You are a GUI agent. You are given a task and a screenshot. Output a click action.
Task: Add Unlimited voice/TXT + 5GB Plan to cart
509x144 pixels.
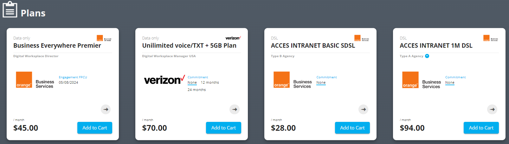pyautogui.click(x=223, y=128)
